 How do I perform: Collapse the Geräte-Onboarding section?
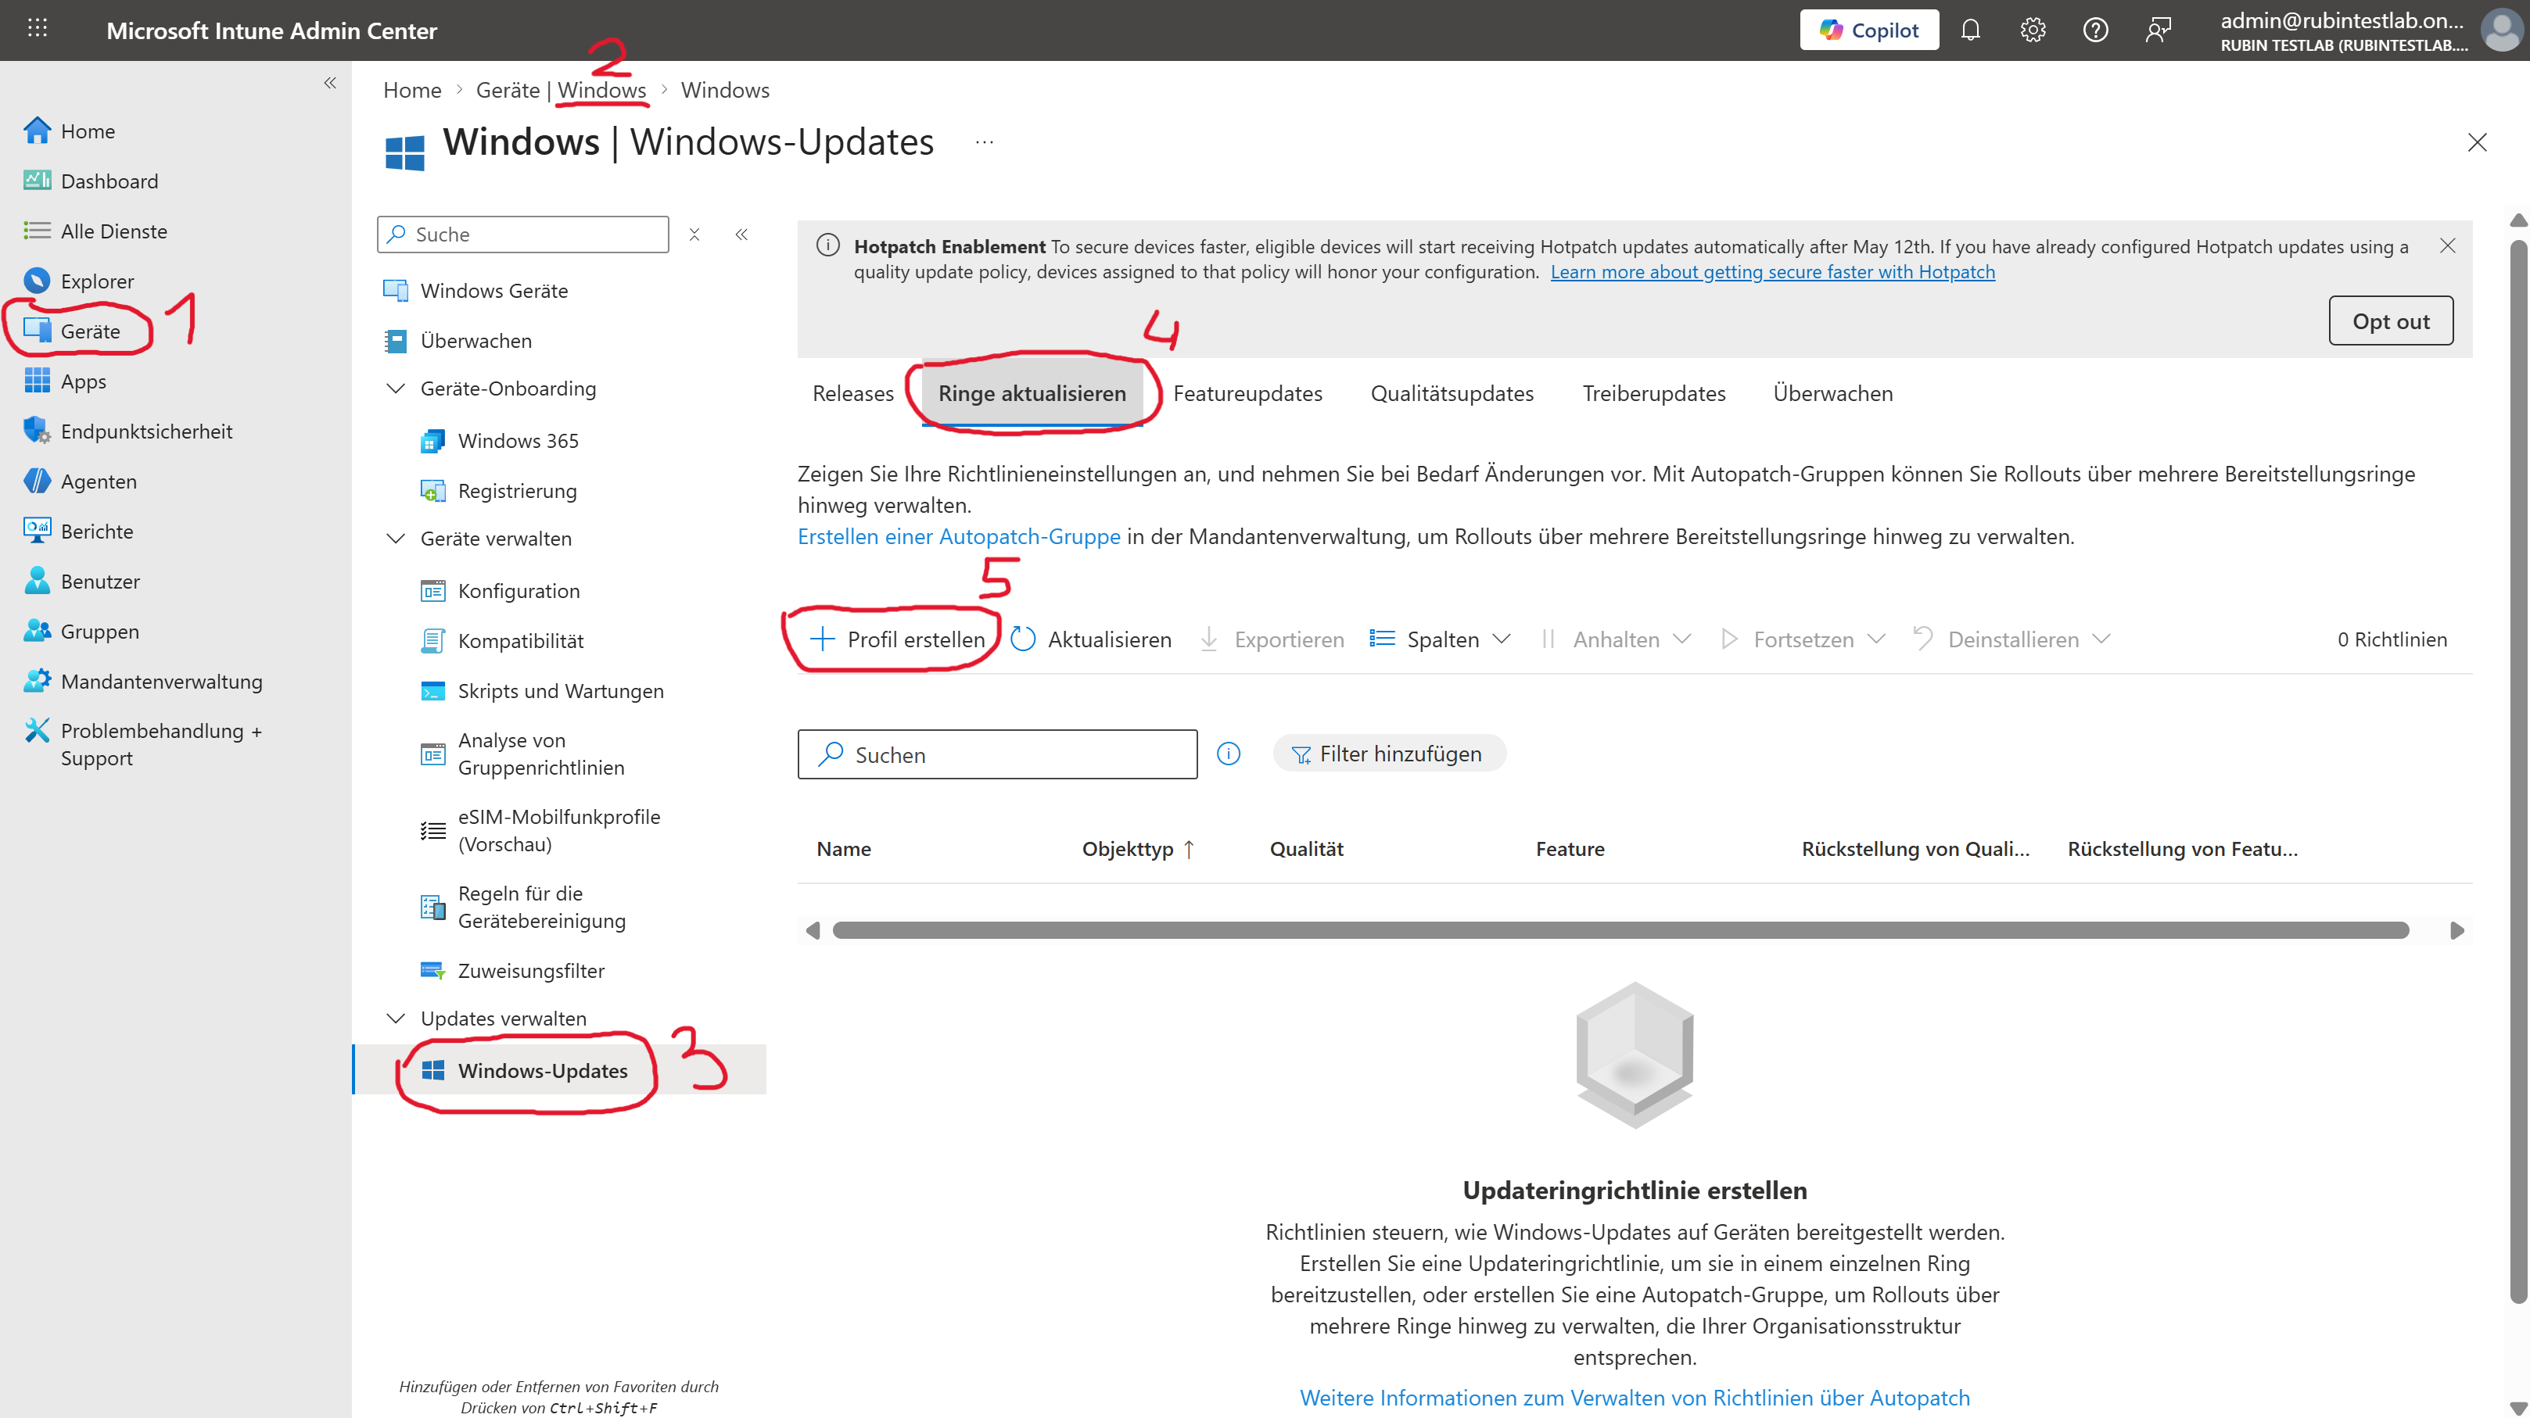click(x=396, y=389)
